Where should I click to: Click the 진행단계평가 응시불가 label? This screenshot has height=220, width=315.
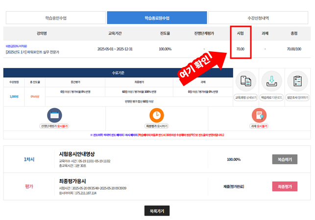point(54,126)
